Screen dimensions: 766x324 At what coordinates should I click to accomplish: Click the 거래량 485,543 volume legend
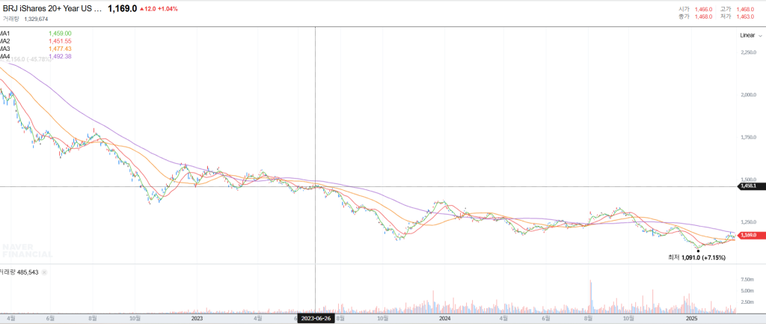pos(19,272)
